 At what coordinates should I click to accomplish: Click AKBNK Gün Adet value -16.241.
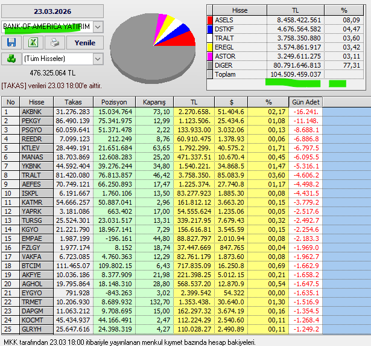306,112
